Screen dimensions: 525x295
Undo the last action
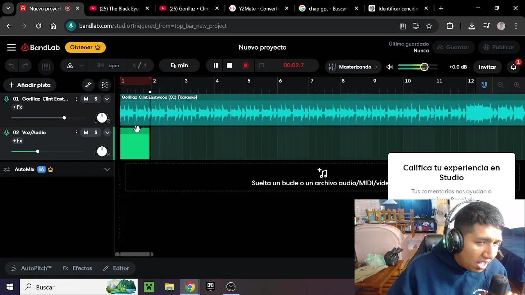[x=11, y=66]
